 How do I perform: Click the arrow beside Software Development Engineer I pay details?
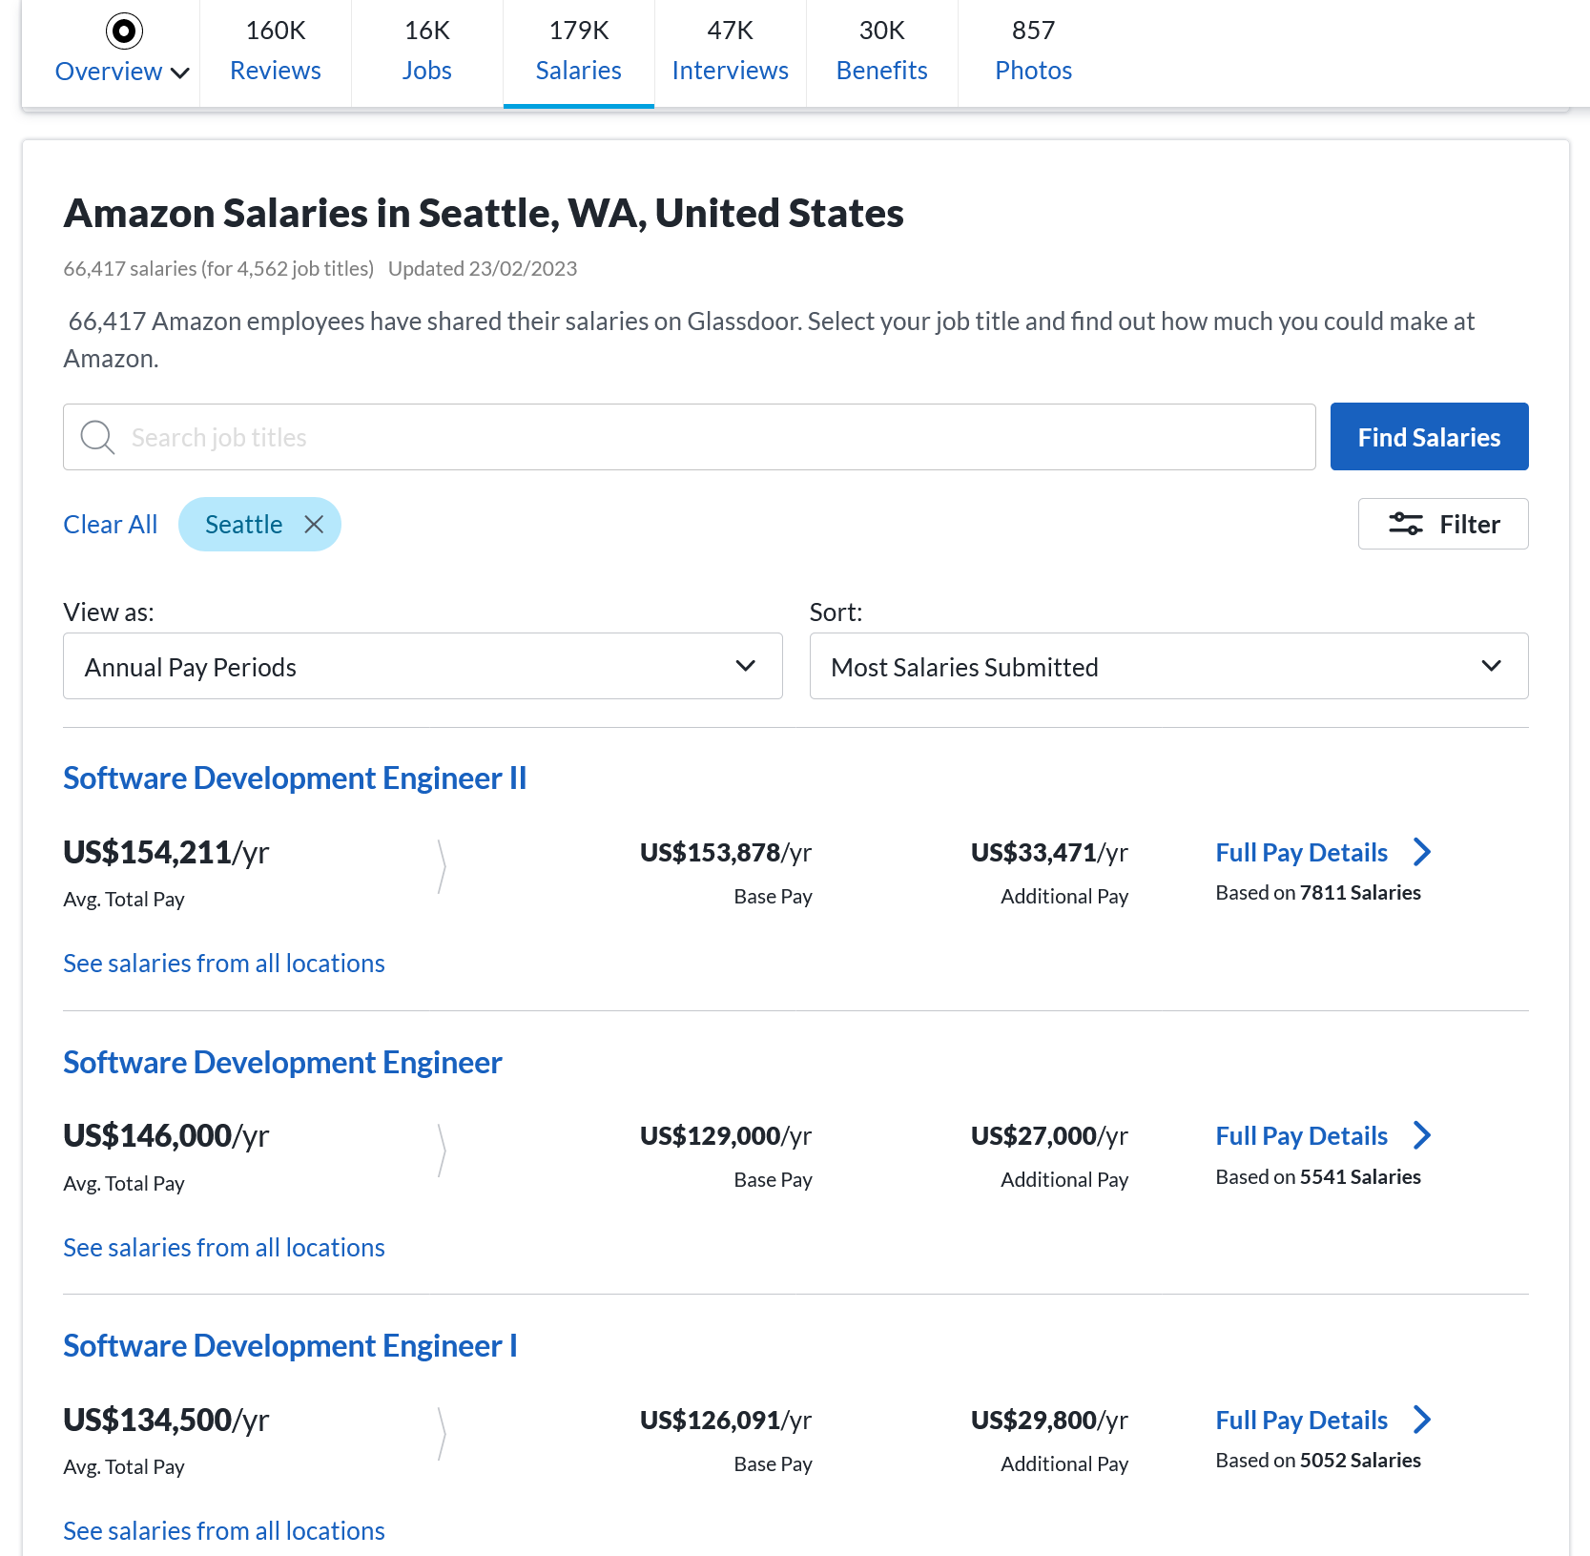tap(1423, 1420)
